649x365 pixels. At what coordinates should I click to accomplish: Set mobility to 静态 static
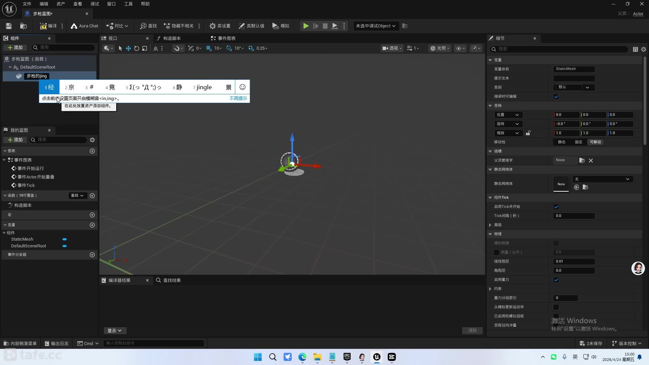(x=562, y=142)
